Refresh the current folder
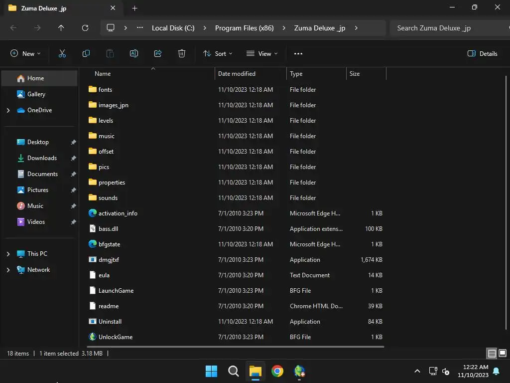Image resolution: width=510 pixels, height=383 pixels. click(x=85, y=28)
